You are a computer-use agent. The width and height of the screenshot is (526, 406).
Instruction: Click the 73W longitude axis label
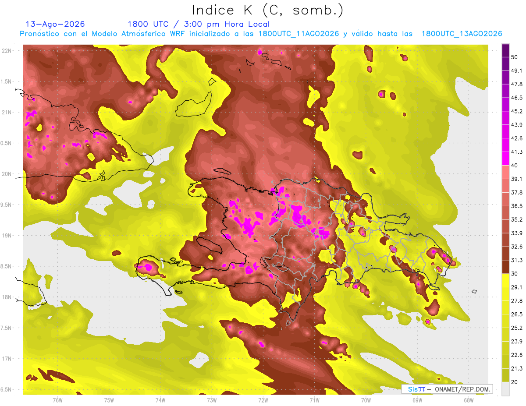point(211,400)
